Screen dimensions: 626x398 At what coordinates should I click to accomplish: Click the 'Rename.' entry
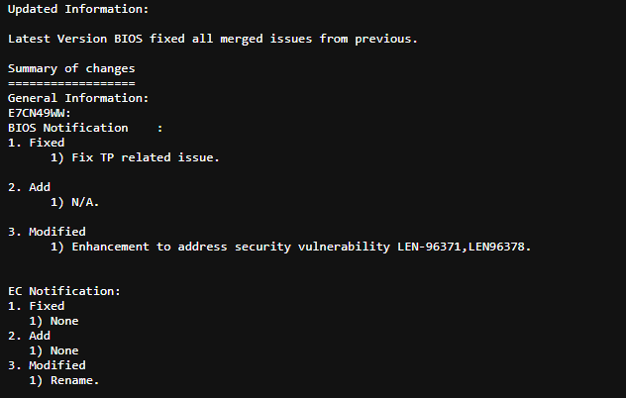click(74, 380)
